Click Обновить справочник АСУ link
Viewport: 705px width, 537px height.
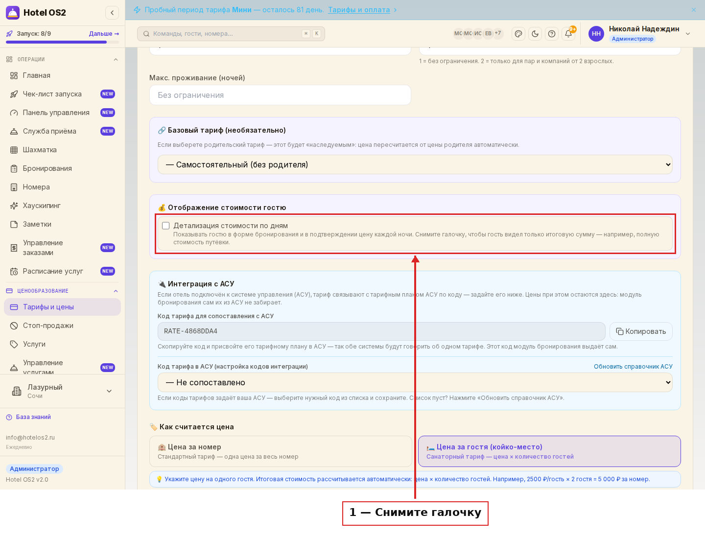(633, 367)
